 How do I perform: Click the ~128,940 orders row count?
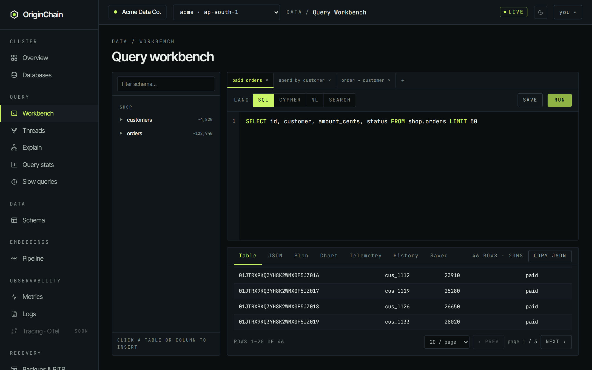pos(203,133)
